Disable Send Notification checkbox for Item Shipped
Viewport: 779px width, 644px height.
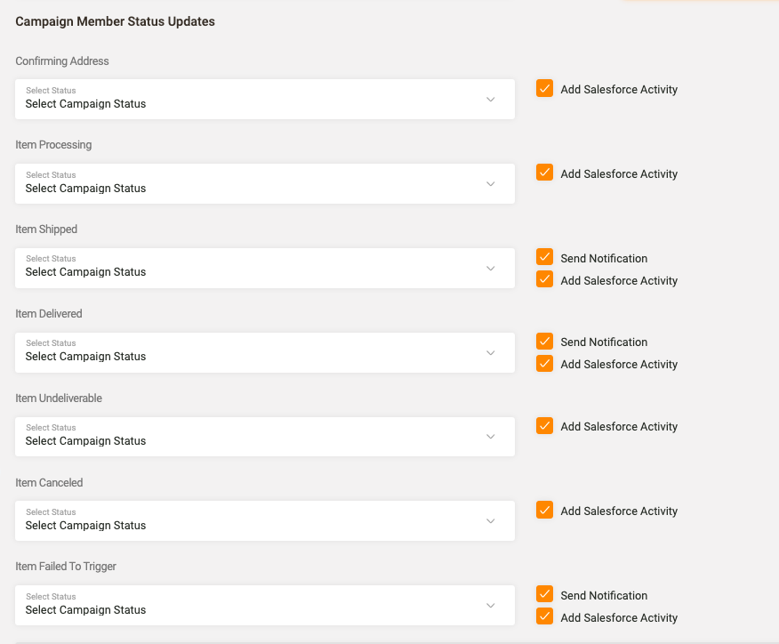pos(545,258)
